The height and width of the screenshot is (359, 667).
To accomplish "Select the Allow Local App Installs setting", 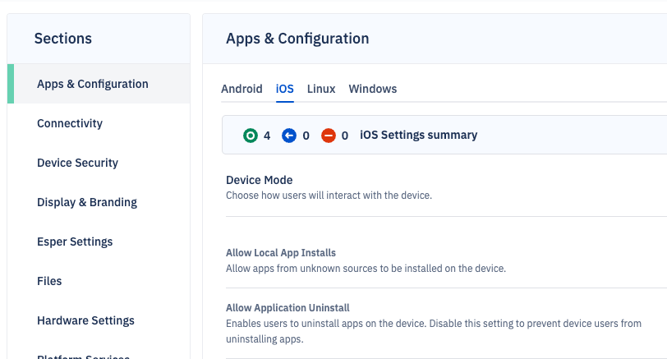I will pos(281,253).
